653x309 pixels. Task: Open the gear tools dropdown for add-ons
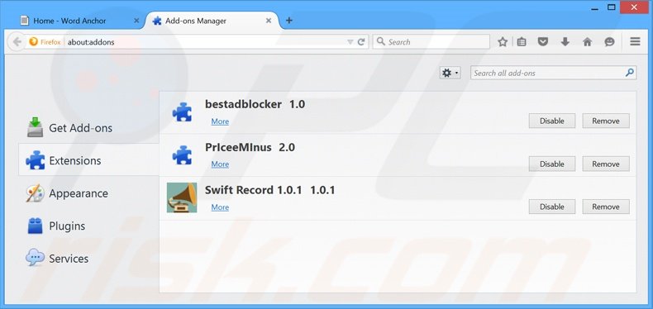(x=450, y=73)
